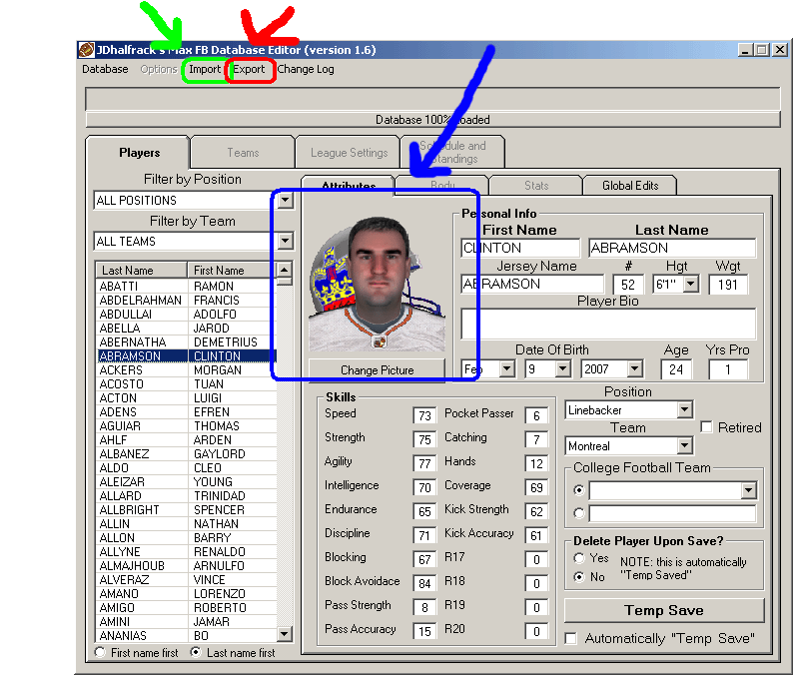Click the jersey number 52 field
Image resolution: width=795 pixels, height=675 pixels.
tap(627, 285)
